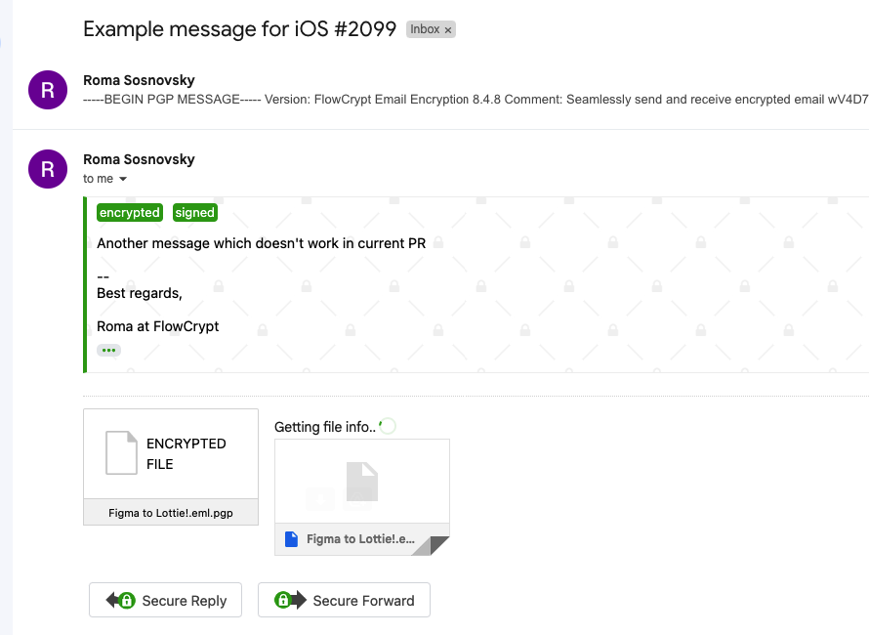Expand the to me recipient details dropdown
This screenshot has width=869, height=635.
121,179
